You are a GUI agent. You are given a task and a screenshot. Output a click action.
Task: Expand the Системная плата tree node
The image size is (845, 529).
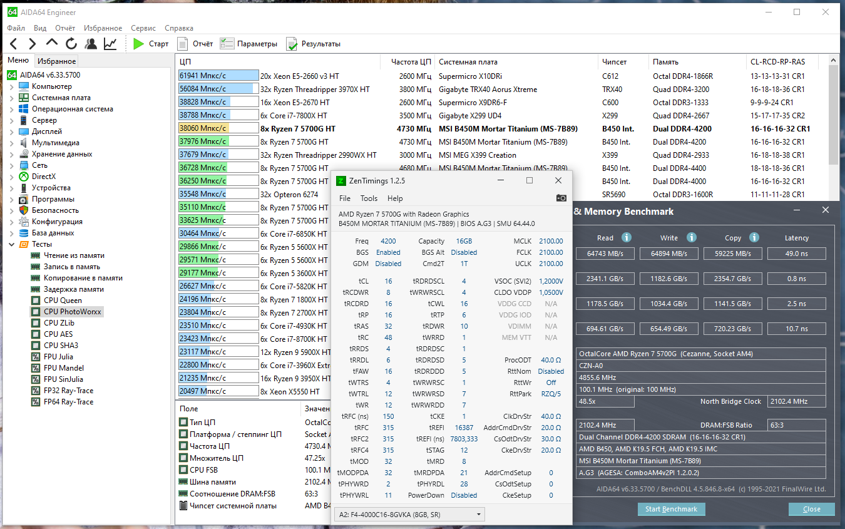point(12,98)
